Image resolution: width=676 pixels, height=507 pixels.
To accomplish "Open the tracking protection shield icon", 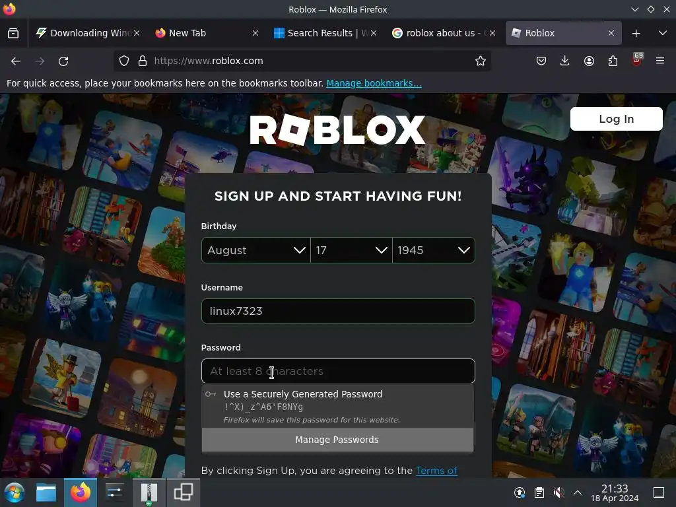I will [124, 61].
